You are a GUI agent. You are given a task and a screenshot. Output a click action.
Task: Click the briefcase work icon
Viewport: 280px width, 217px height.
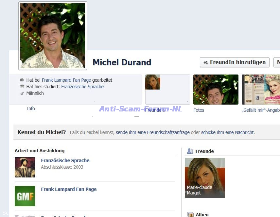(22, 80)
